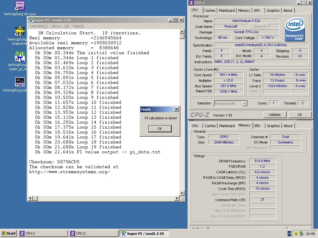Select the Mainboard tab in upper CPU-Z
The width and height of the screenshot is (318, 238).
click(227, 11)
